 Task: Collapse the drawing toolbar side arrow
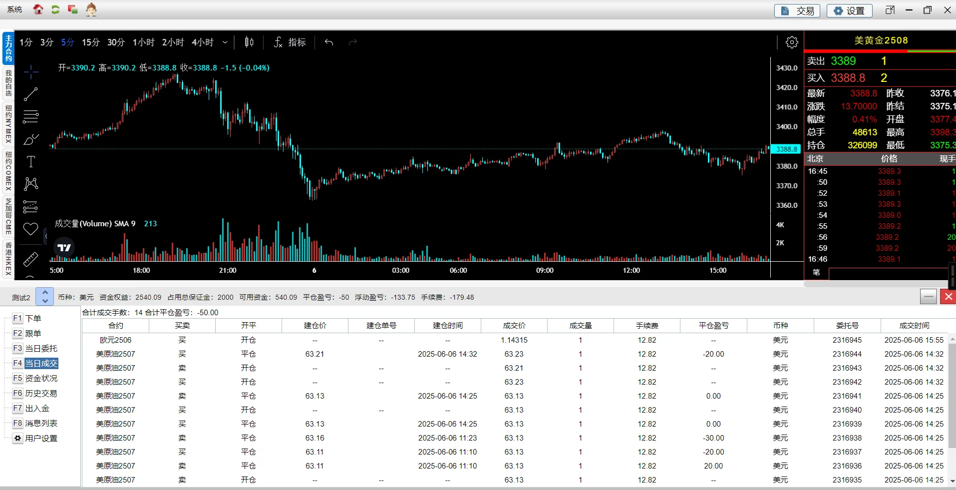point(45,236)
